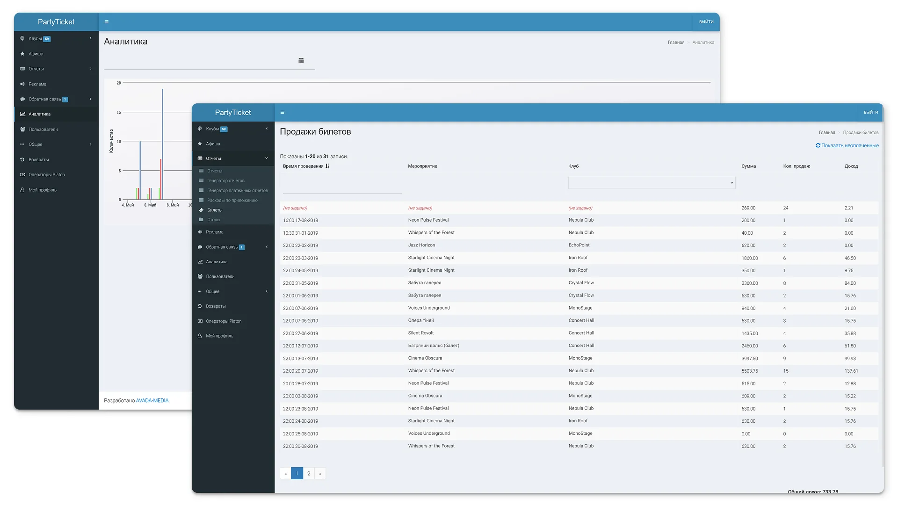The width and height of the screenshot is (898, 505).
Task: Click Операторы Platon icon in back window sidebar
Action: (22, 175)
